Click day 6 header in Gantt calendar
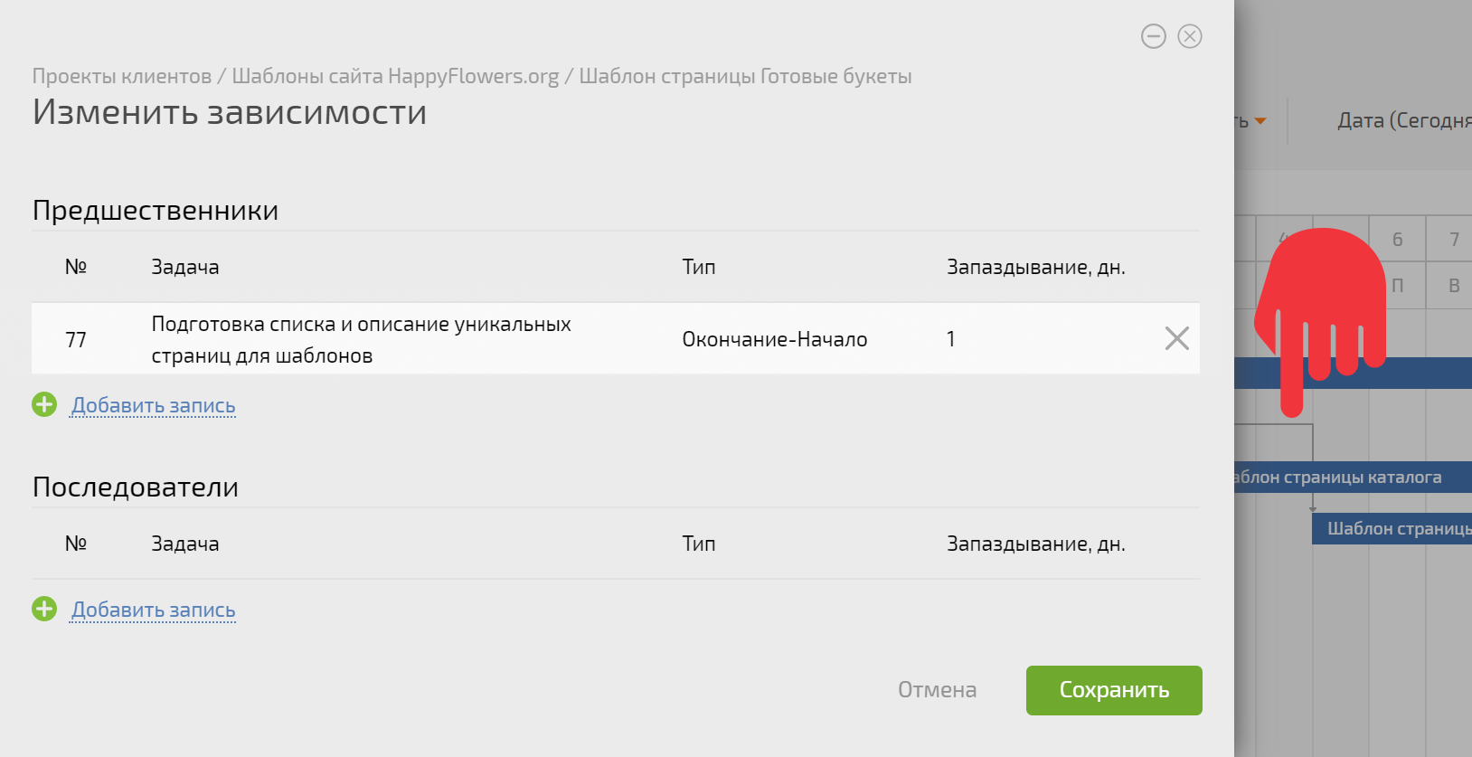Image resolution: width=1472 pixels, height=757 pixels. click(x=1397, y=239)
